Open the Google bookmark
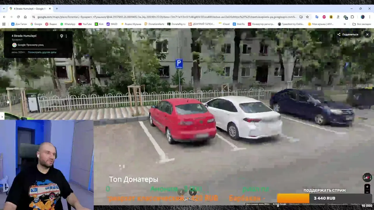Viewport: 374px width, 210px height. pos(36,24)
